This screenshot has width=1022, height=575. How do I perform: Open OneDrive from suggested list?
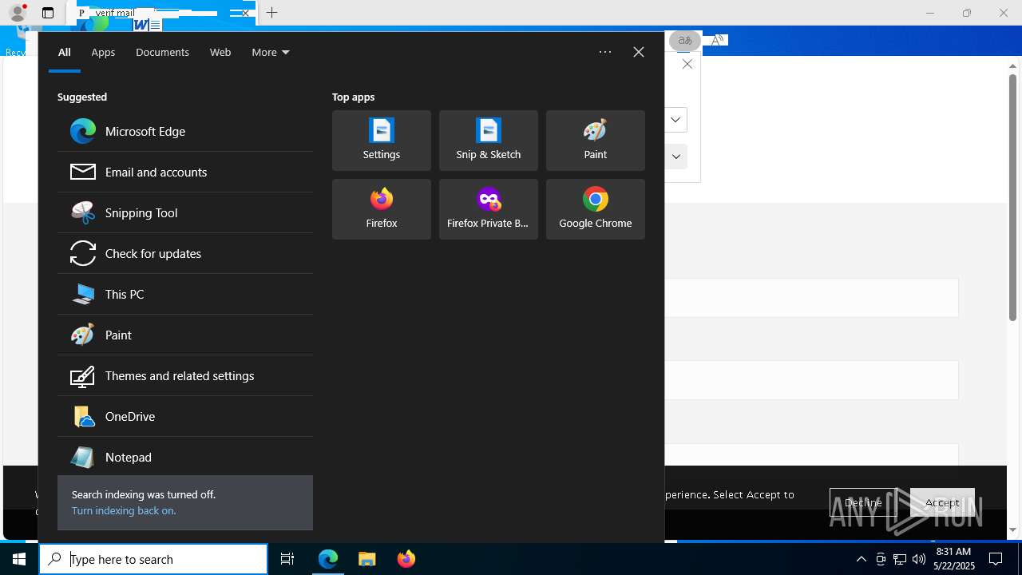(185, 416)
